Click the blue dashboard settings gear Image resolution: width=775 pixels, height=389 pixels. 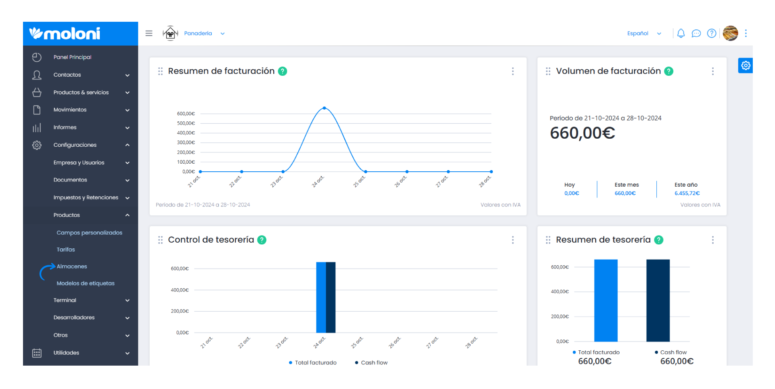(746, 65)
